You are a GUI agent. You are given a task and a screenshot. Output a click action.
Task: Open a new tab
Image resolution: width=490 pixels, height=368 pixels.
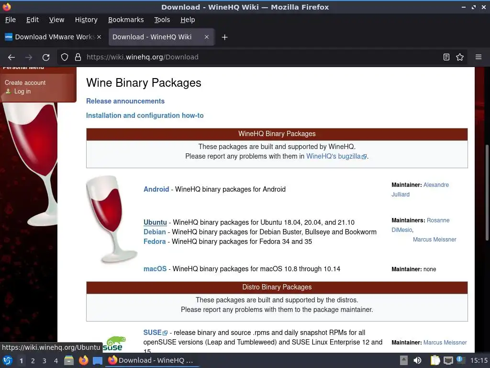pos(224,37)
